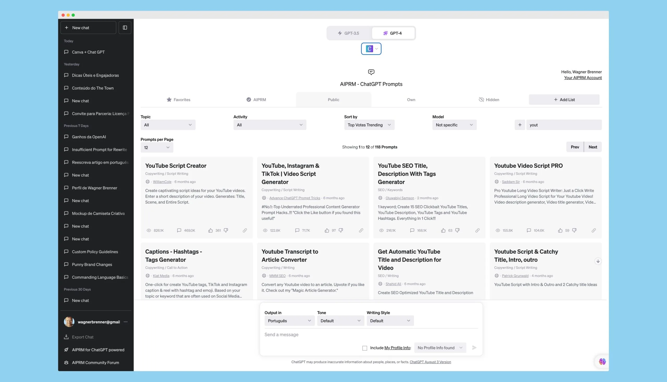This screenshot has height=382, width=667.
Task: Change Output in language dropdown
Action: point(289,321)
